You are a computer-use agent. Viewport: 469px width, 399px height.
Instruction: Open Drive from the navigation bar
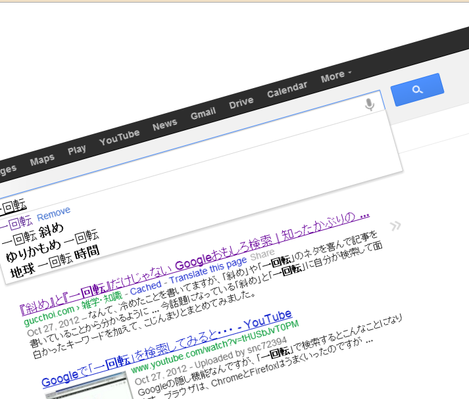[x=241, y=103]
